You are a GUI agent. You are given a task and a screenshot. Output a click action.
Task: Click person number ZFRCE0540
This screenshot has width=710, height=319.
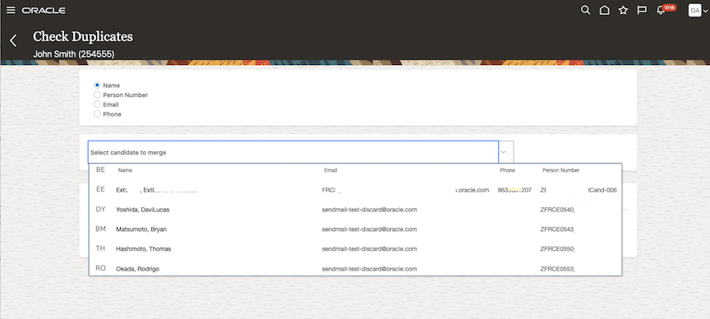point(557,210)
